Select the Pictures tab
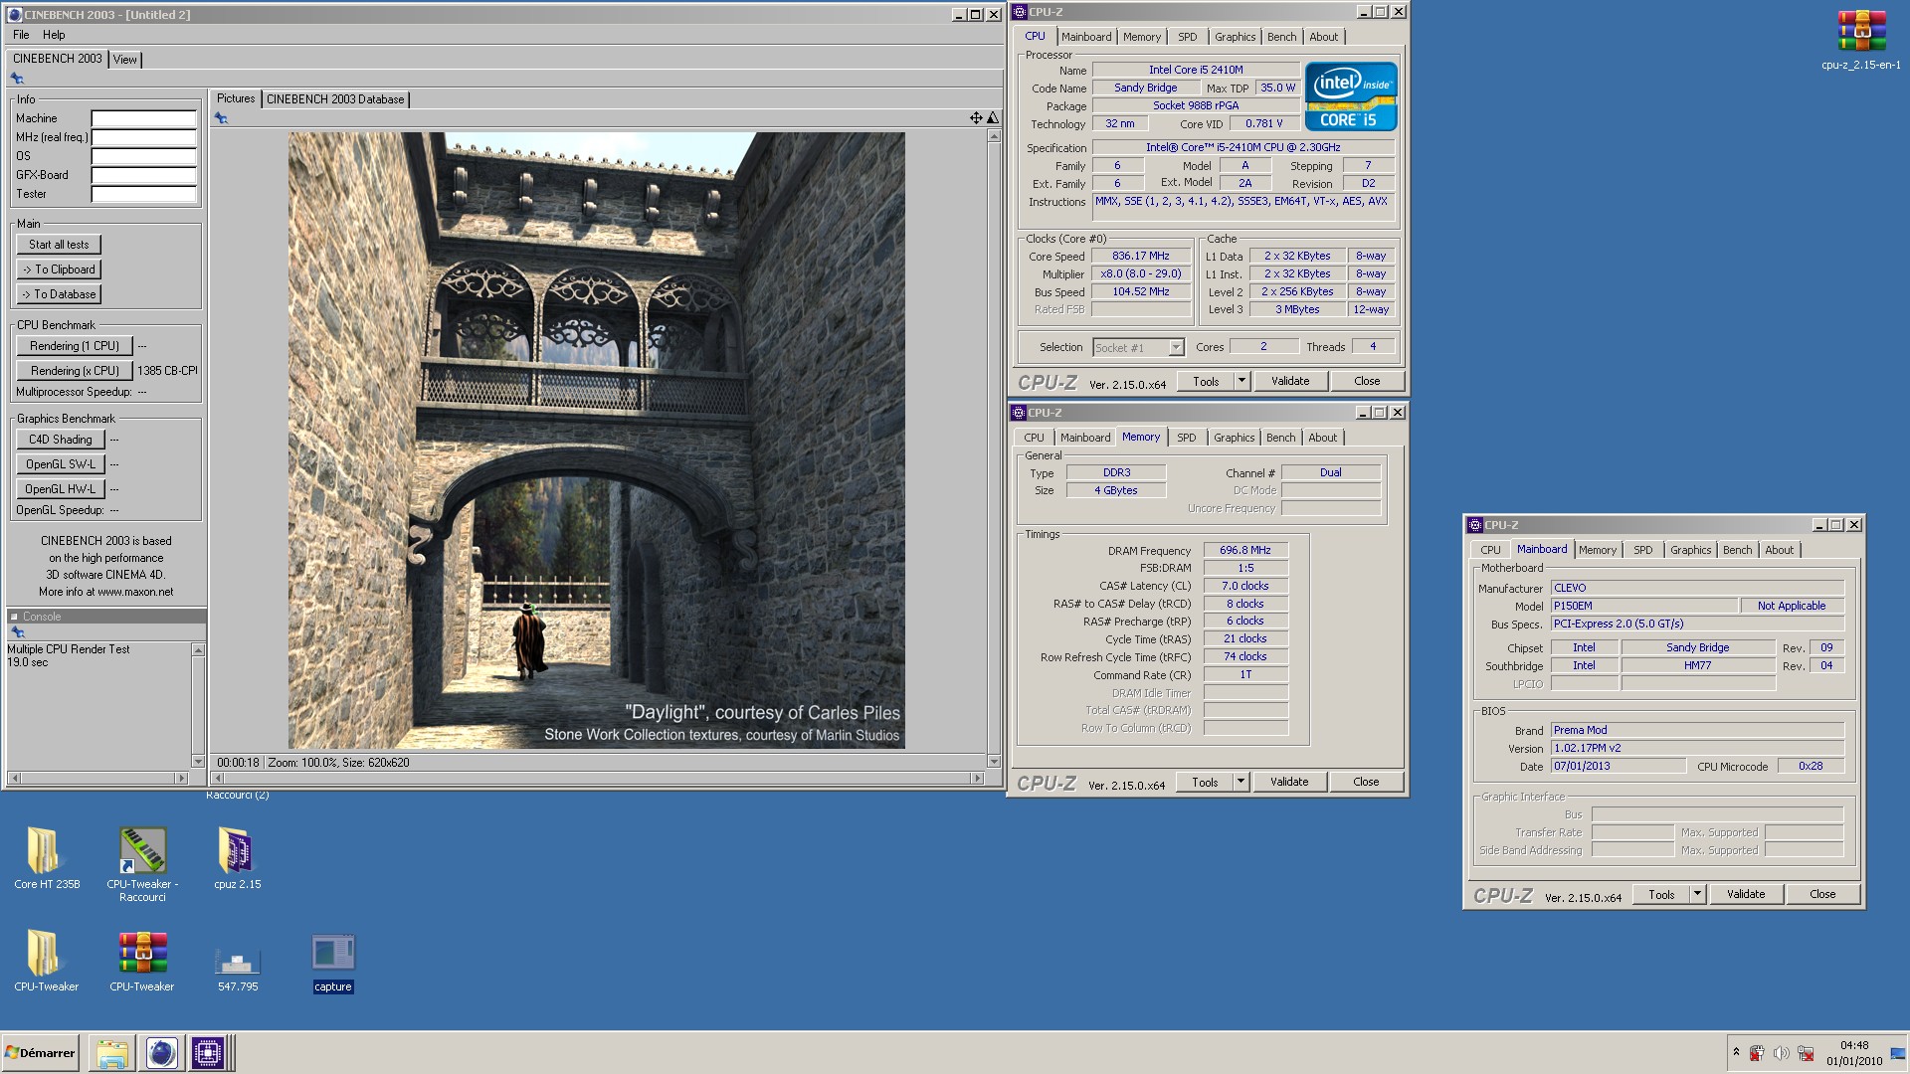Screen dimensions: 1910x1074 (236, 98)
